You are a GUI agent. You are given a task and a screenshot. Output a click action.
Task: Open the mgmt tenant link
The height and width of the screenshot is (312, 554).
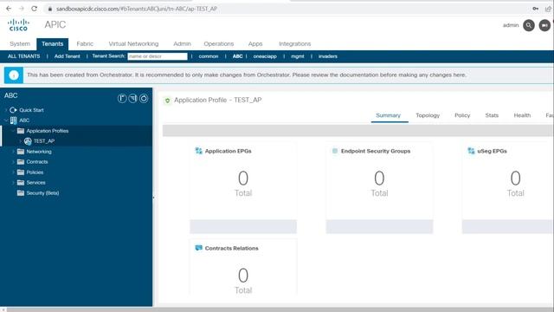click(x=298, y=56)
